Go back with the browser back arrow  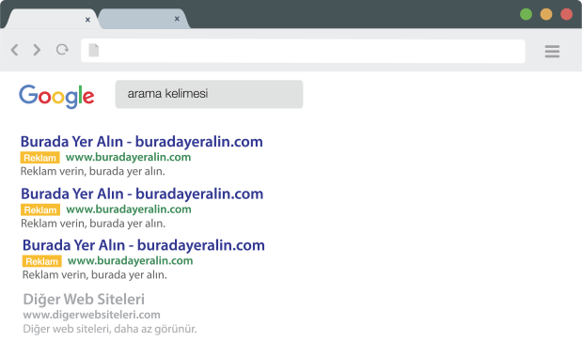(x=14, y=50)
